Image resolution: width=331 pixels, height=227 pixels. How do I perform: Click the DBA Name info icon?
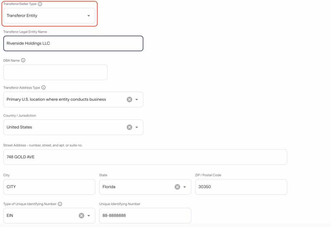[23, 60]
